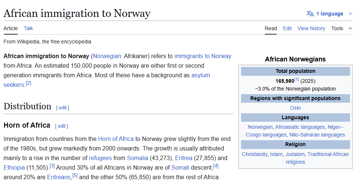Select the Article tab
The height and width of the screenshot is (188, 357).
coord(11,28)
